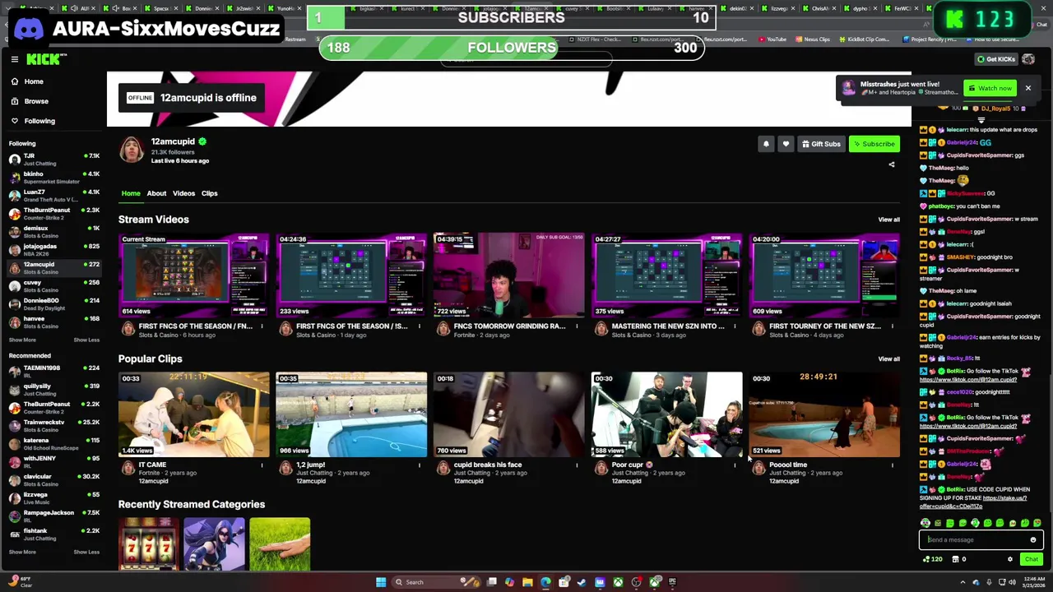Click Windows Start button
The height and width of the screenshot is (592, 1053).
381,582
